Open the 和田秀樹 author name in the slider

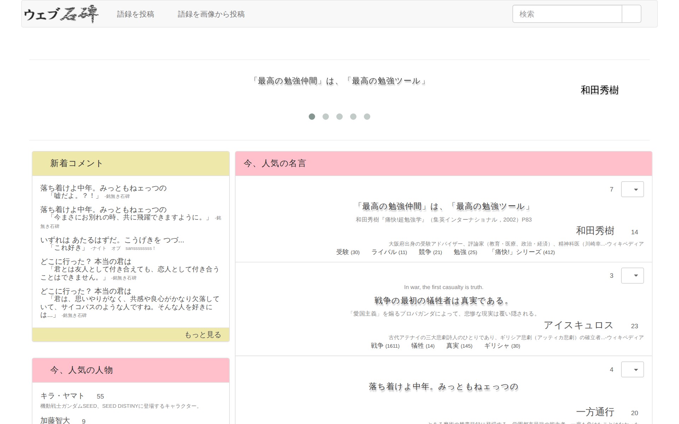599,90
